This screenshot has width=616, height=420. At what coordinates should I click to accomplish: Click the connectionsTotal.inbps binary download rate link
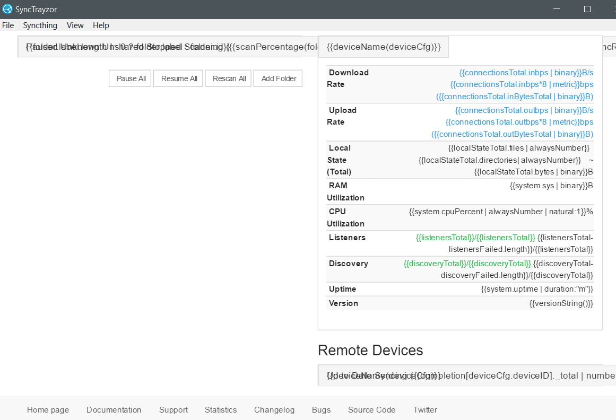click(526, 73)
